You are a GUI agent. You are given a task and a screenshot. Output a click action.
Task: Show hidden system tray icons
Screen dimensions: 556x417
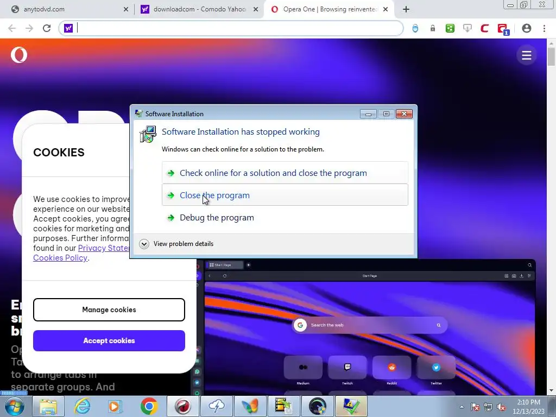pyautogui.click(x=462, y=407)
